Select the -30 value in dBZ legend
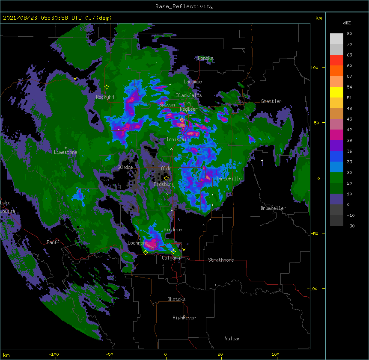369x360 pixels. [351, 226]
